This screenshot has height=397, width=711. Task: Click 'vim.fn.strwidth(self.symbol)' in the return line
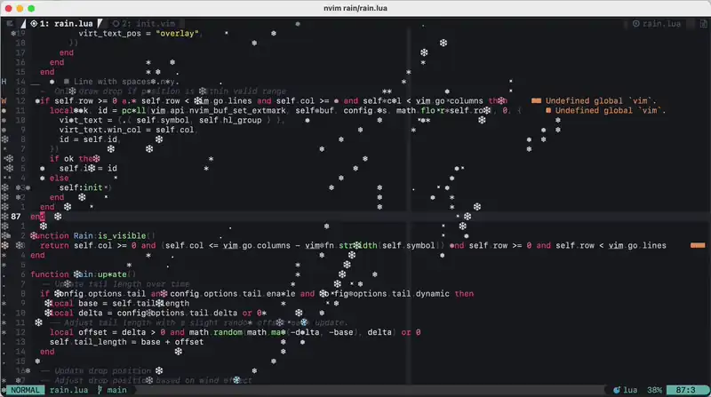(374, 245)
